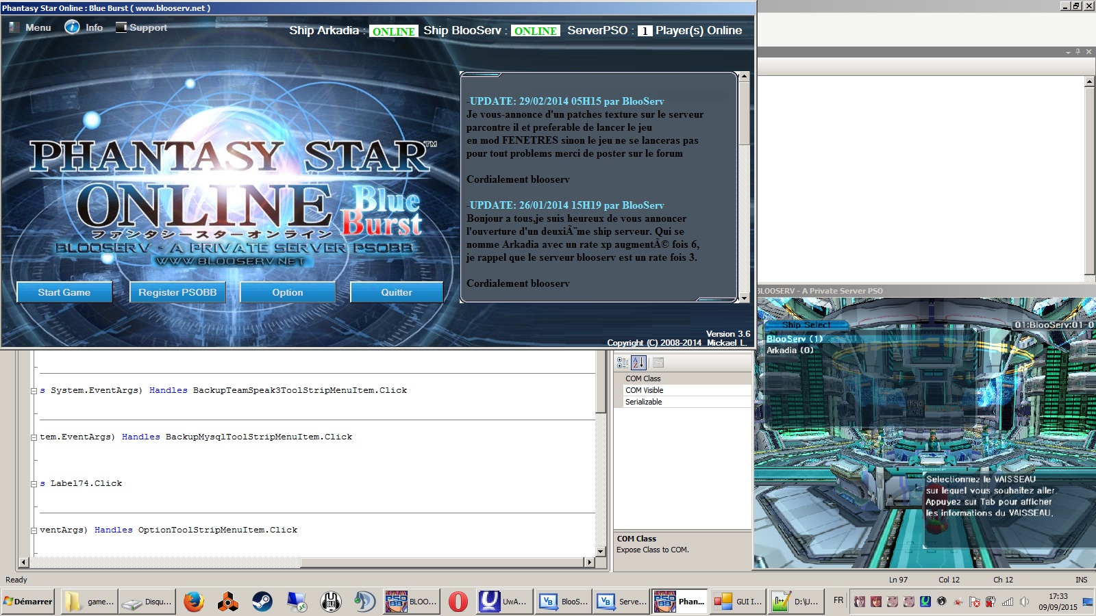Click the Menu icon in launcher header

point(14,27)
